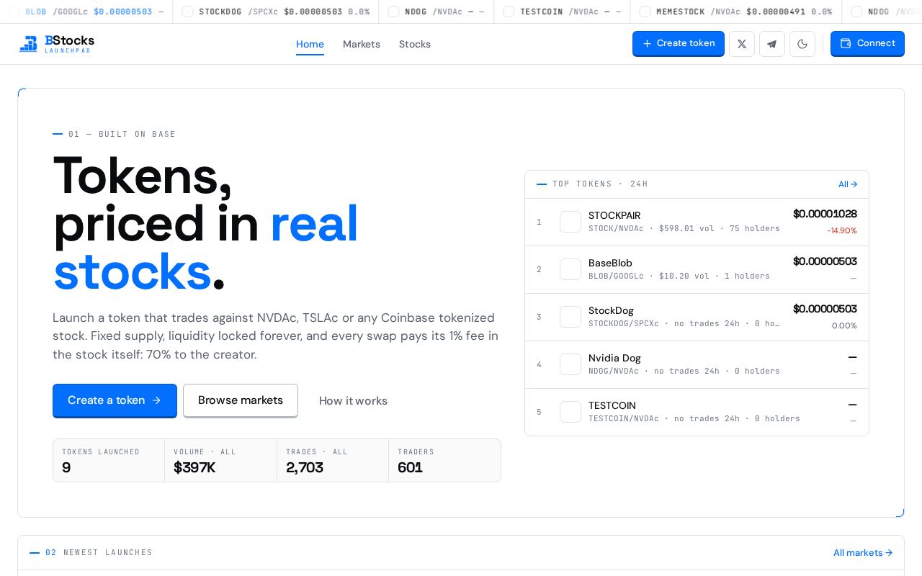The image size is (922, 576).
Task: Click the Traders 601 stat
Action: click(444, 461)
